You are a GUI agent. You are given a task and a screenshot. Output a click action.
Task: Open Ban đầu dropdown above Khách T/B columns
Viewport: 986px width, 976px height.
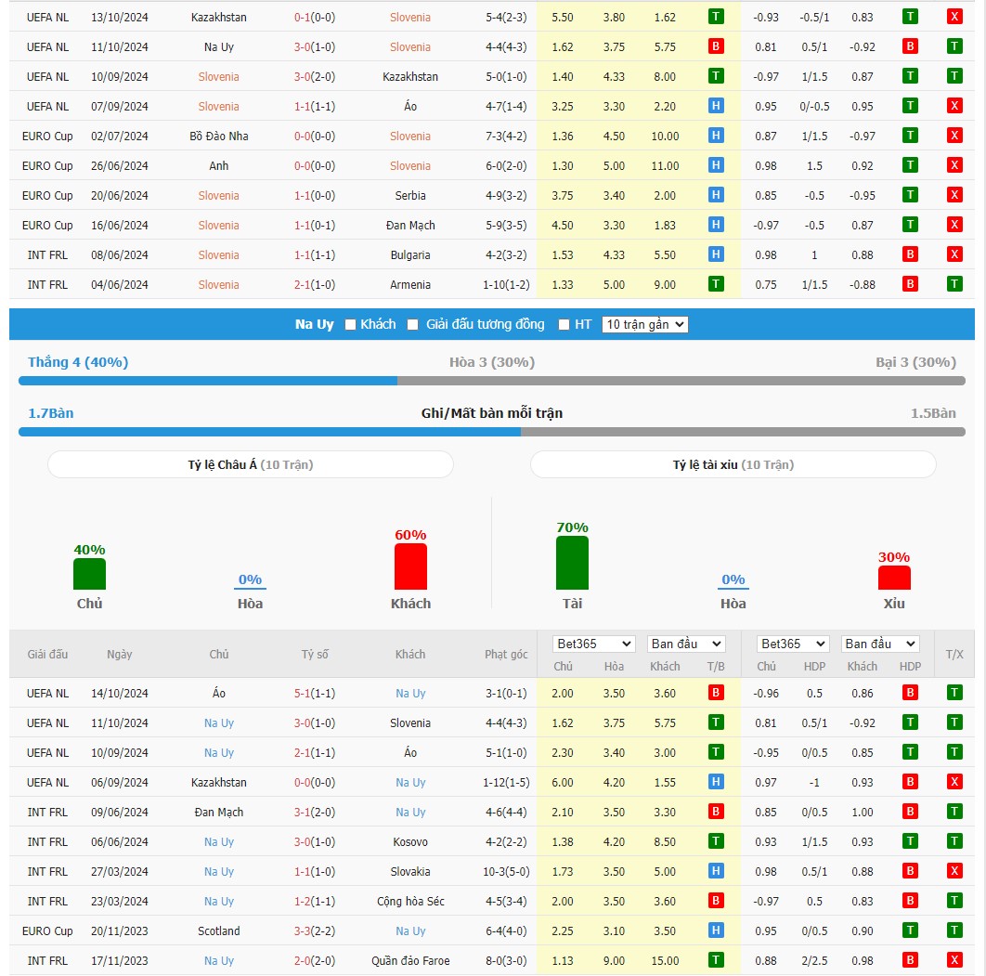(685, 644)
